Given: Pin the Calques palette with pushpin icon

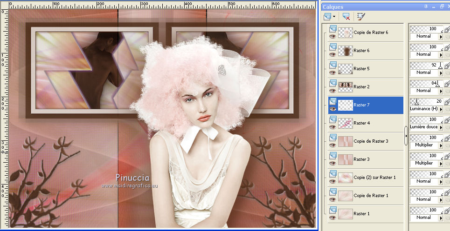Looking at the screenshot, I should (427, 7).
